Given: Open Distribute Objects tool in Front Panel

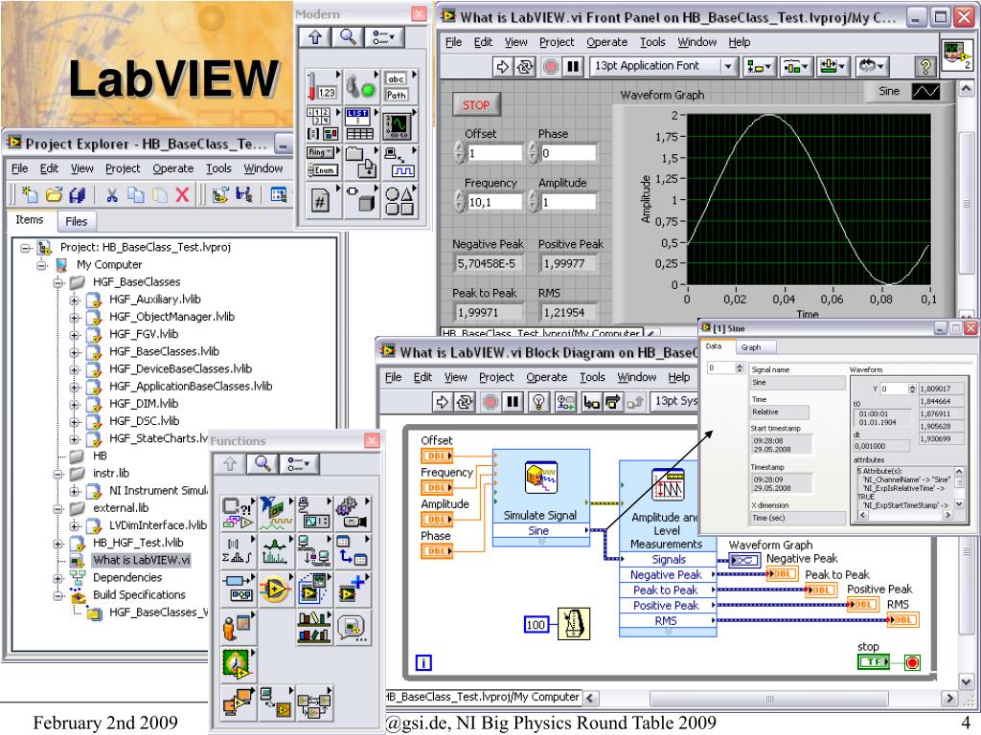Looking at the screenshot, I should (x=796, y=66).
